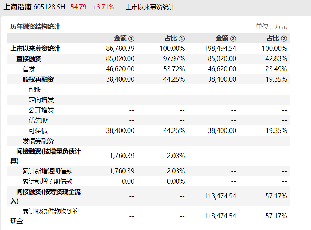Select the 配股 row label

pyautogui.click(x=35, y=90)
